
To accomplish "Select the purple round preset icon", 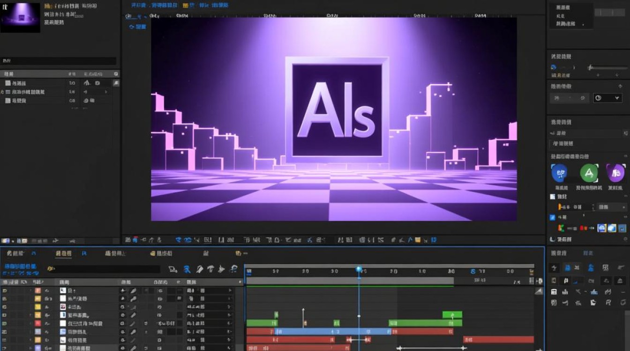I will tap(615, 173).
